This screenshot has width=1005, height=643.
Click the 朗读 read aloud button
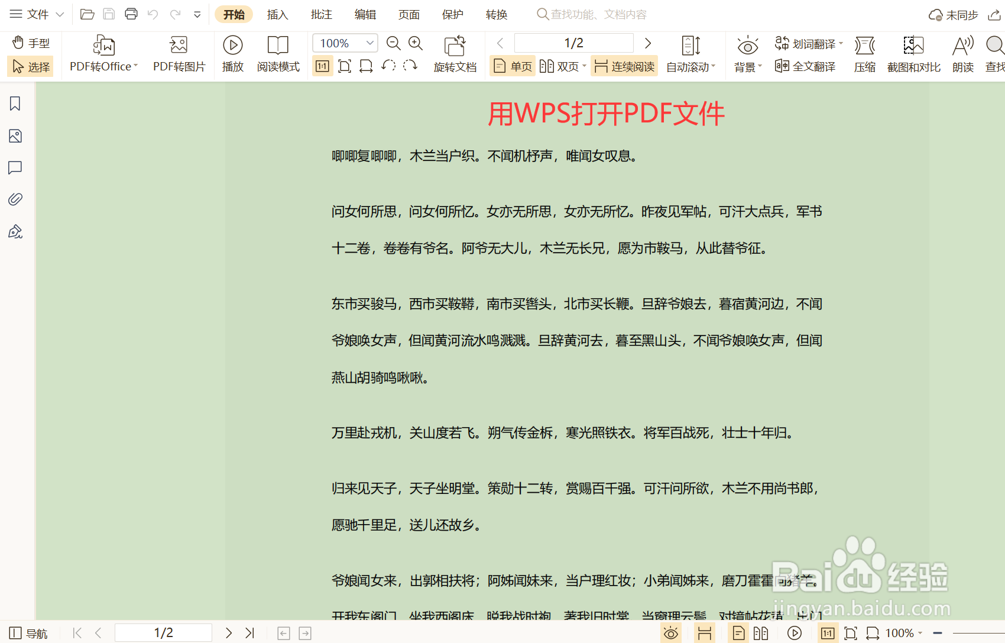(963, 54)
